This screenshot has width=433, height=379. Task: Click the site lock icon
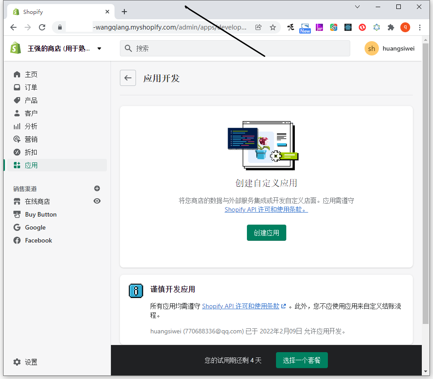(60, 27)
